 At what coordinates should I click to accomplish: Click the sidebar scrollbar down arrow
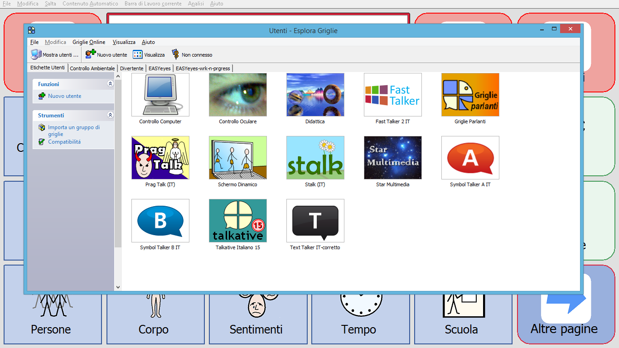118,287
